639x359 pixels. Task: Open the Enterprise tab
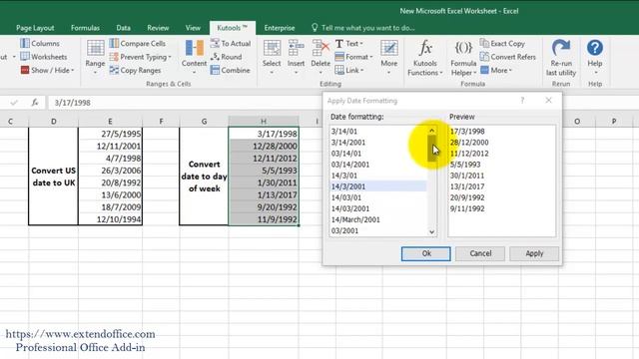pos(280,28)
